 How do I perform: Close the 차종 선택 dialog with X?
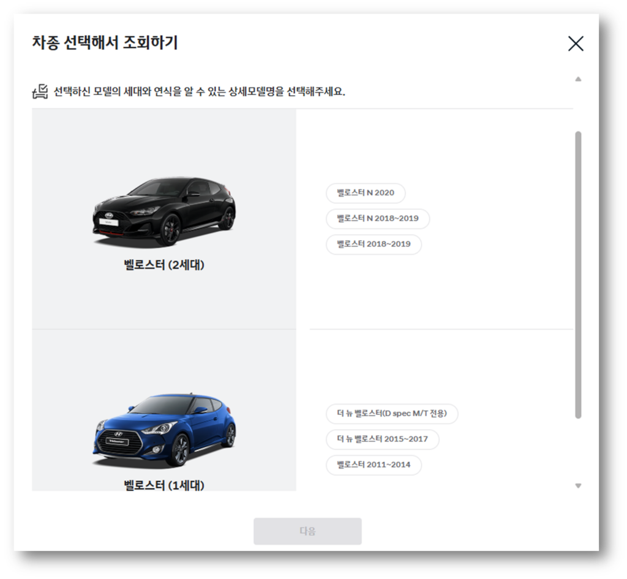point(575,43)
